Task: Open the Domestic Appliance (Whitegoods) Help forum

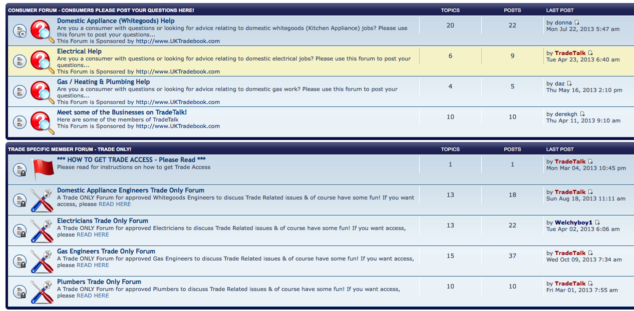Action: coord(116,21)
